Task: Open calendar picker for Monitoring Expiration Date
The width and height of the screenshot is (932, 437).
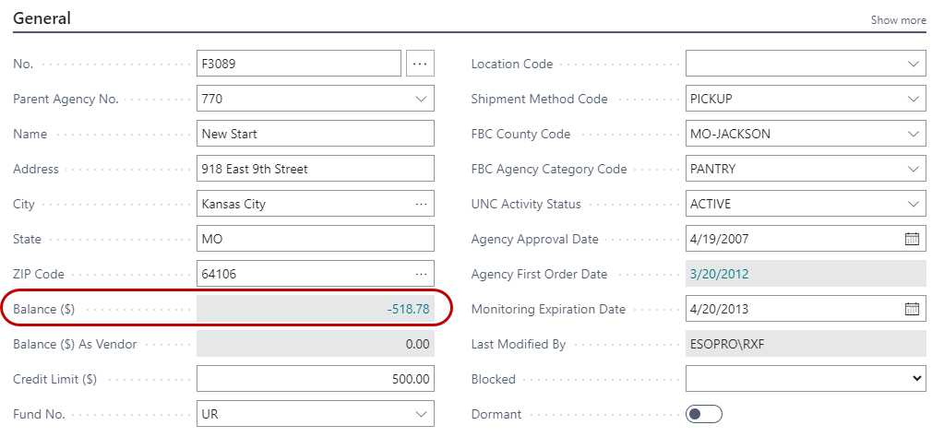Action: [912, 309]
